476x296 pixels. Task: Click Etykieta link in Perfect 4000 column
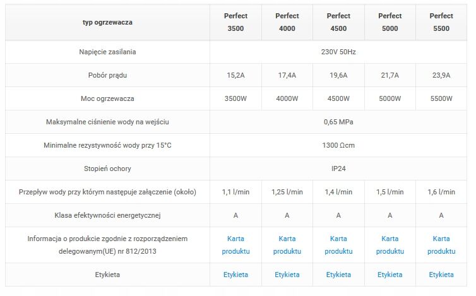point(287,275)
